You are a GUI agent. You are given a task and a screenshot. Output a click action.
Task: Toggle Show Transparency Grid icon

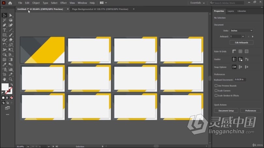coord(246,51)
